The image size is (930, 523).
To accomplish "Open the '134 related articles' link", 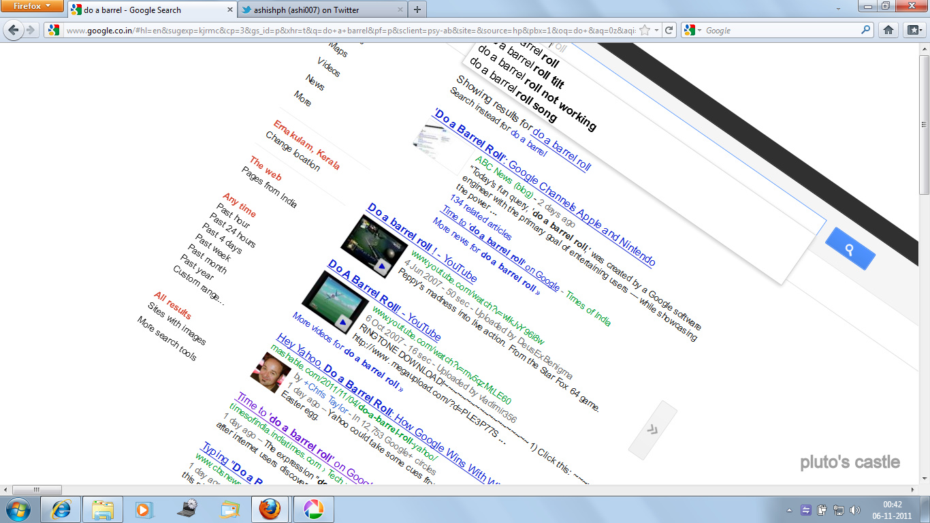I will 481,217.
